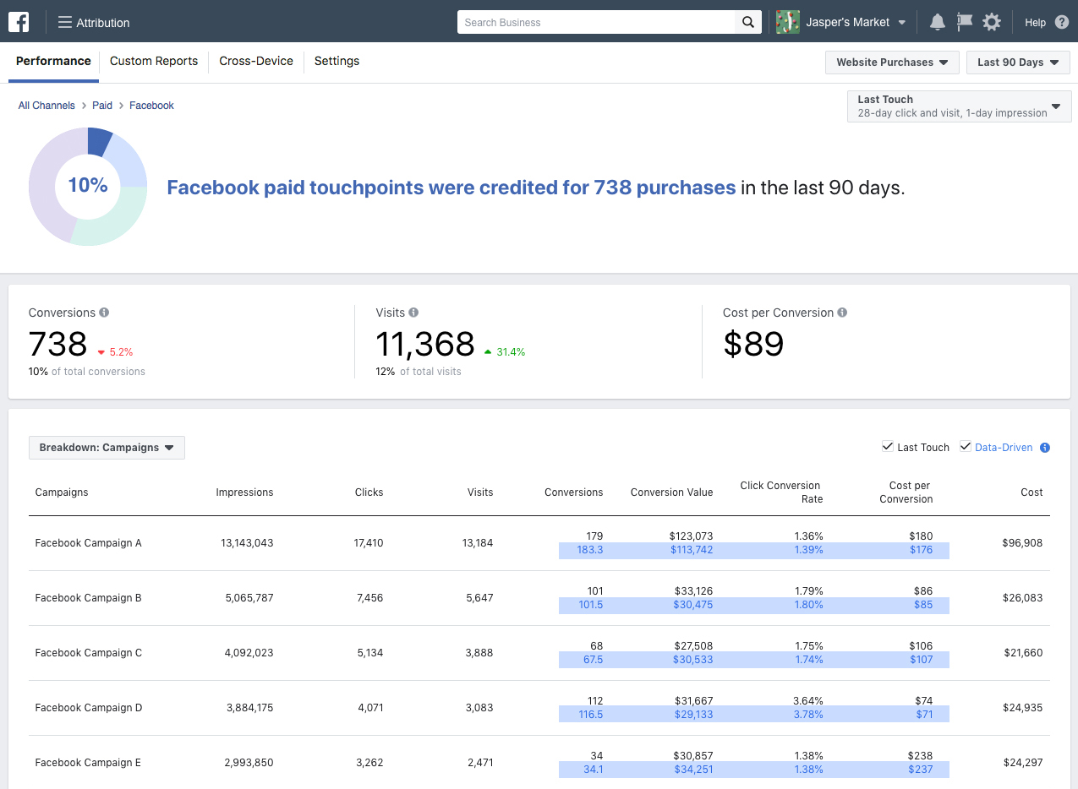Click the search magnifier icon
Screen dimensions: 1078x789
click(x=747, y=22)
